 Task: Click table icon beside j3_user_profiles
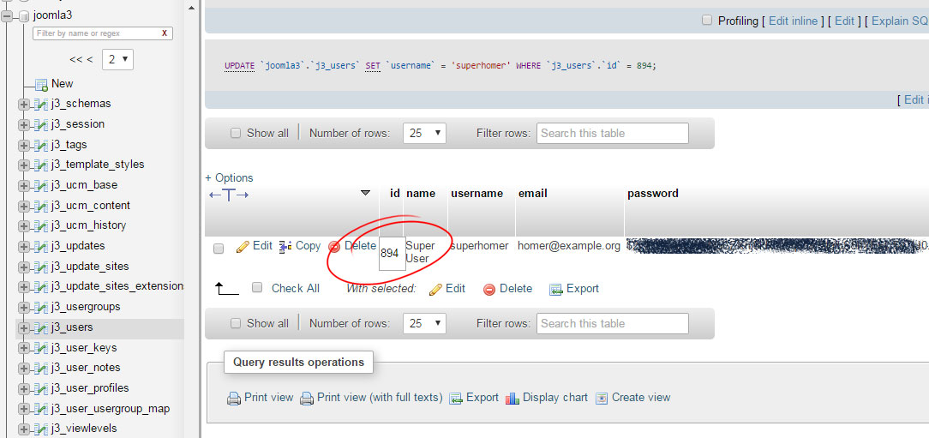click(41, 389)
